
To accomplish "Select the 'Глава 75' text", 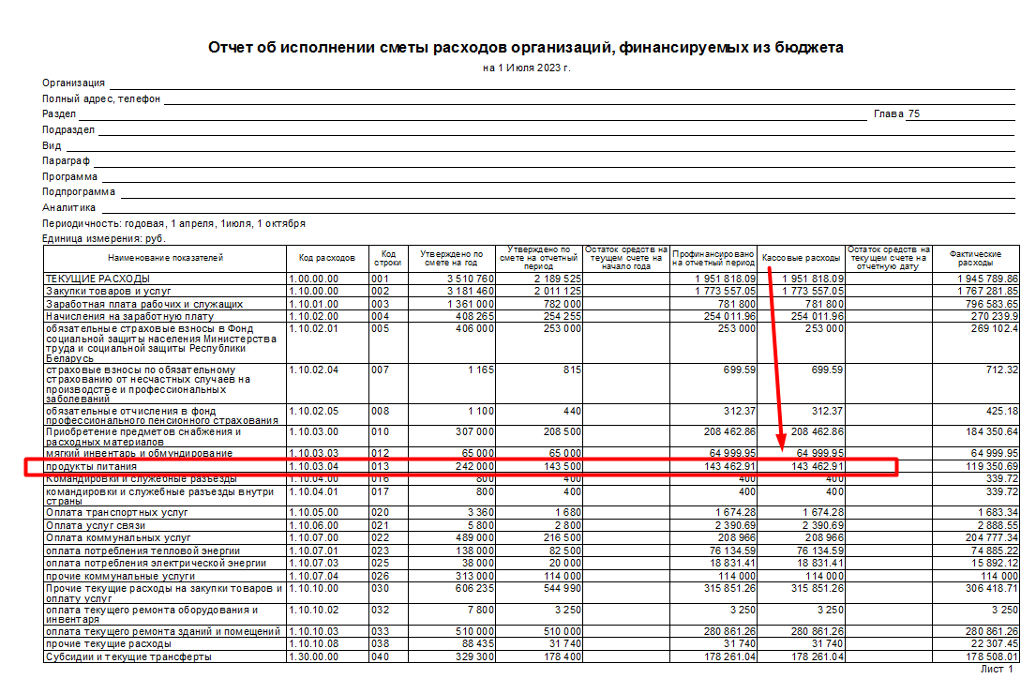I will pos(896,113).
